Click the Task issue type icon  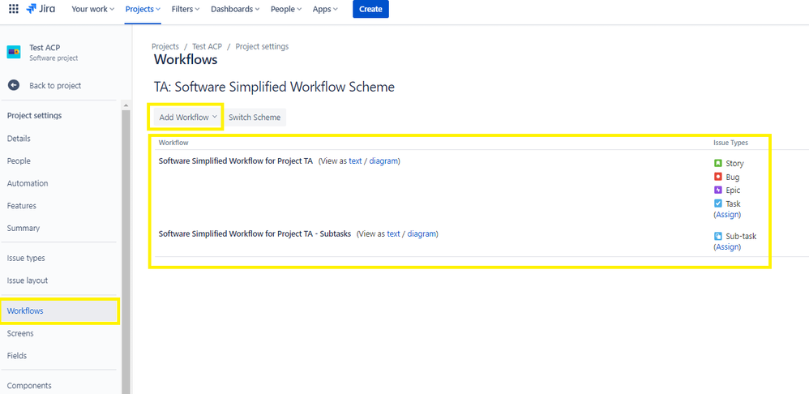tap(717, 203)
